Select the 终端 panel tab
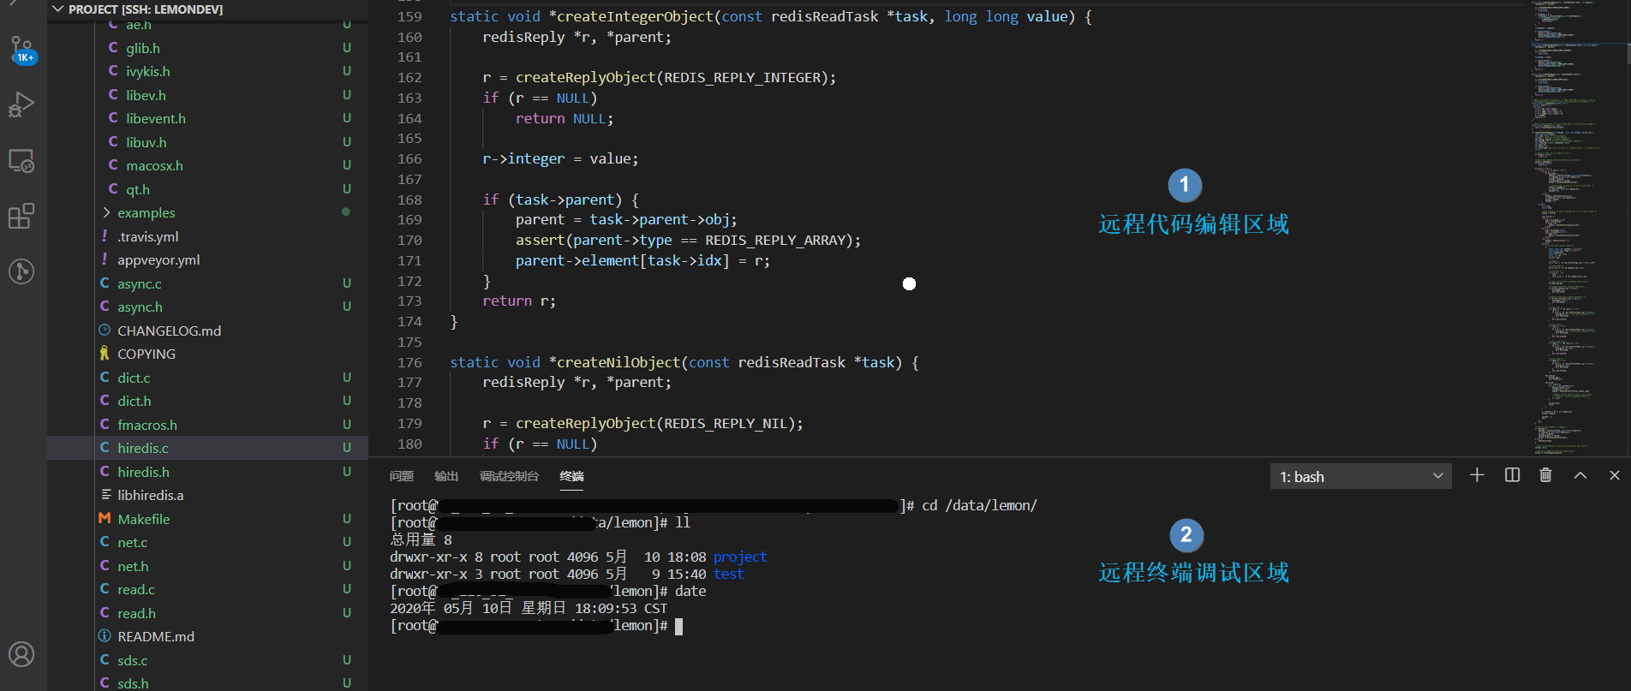Viewport: 1631px width, 691px height. pos(571,476)
